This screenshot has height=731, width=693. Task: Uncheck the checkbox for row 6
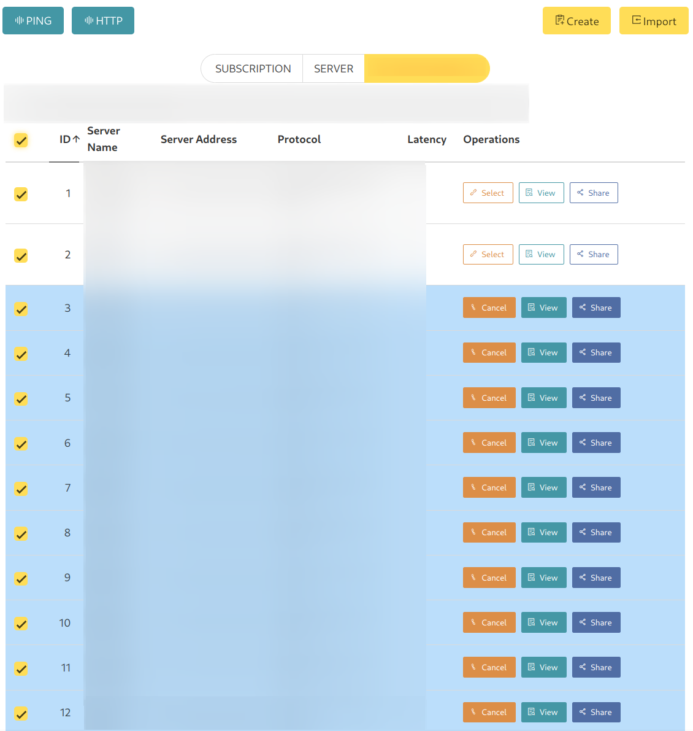point(21,444)
